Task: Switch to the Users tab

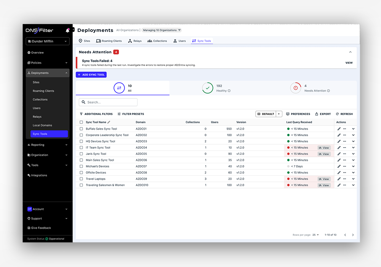Action: (179, 41)
